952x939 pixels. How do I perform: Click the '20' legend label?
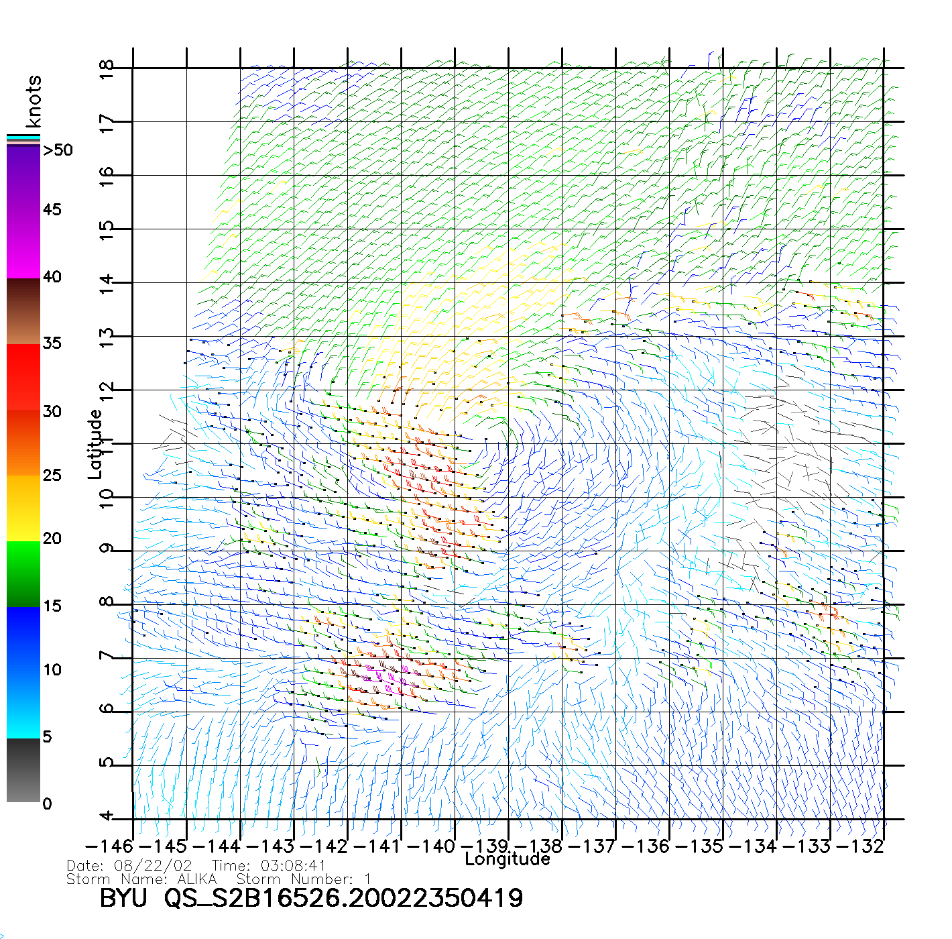pyautogui.click(x=52, y=538)
